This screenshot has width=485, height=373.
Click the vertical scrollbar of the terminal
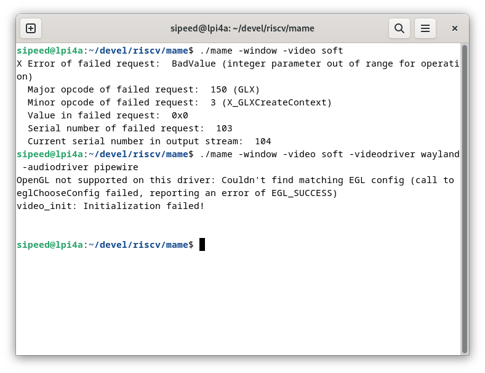[x=464, y=199]
